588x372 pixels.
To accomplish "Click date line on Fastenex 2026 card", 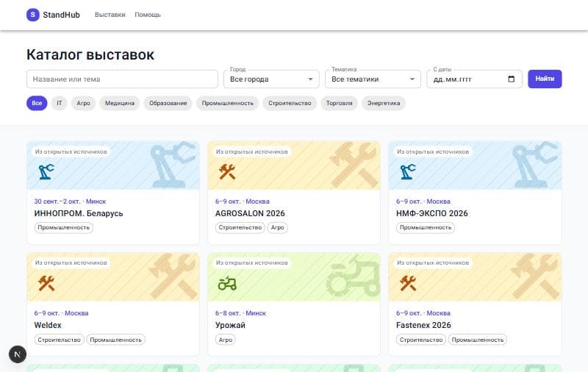I will pyautogui.click(x=423, y=313).
